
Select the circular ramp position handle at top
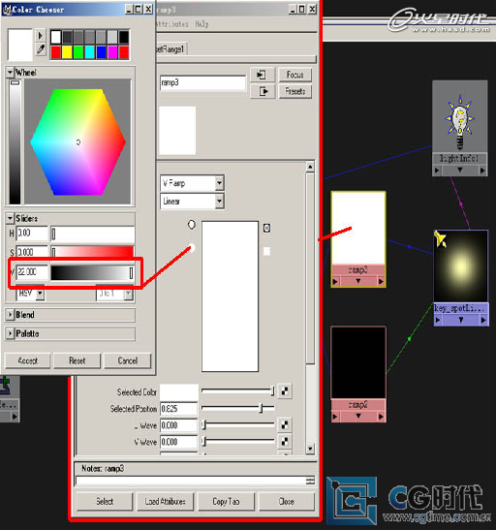pos(192,225)
